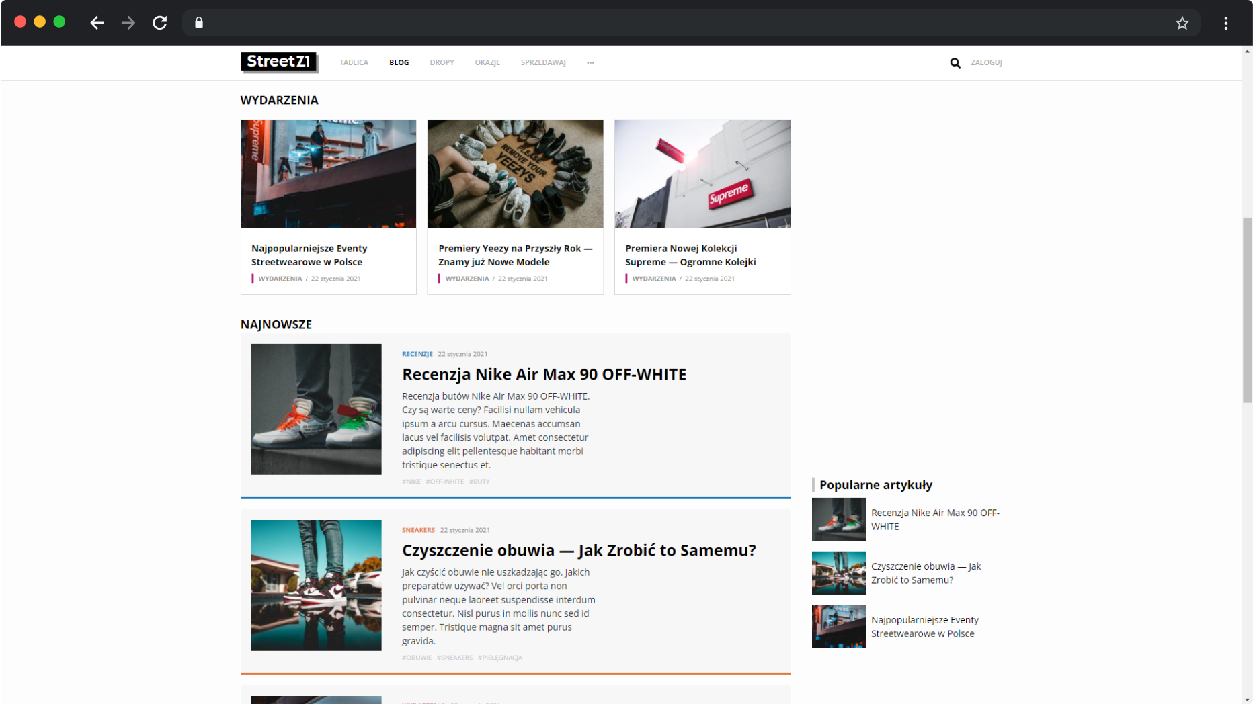This screenshot has width=1253, height=704.
Task: Click the search magnifier icon
Action: click(x=955, y=62)
